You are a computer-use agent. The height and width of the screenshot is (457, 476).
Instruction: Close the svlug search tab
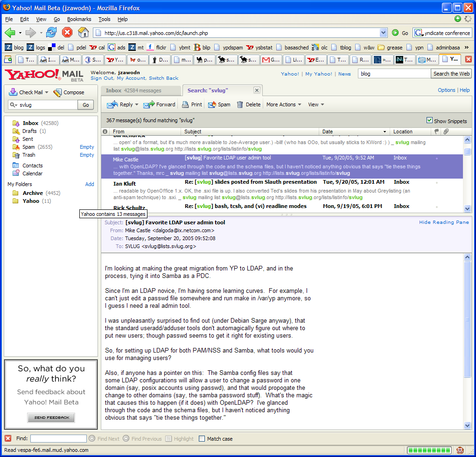257,90
